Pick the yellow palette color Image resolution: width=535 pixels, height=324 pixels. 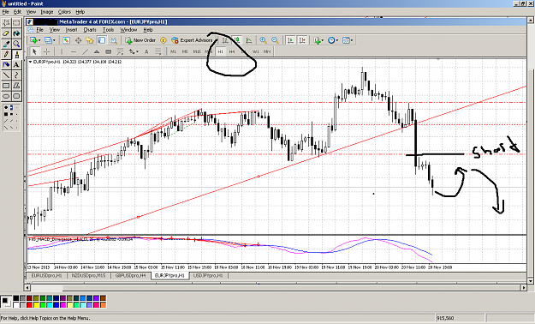pos(36,305)
